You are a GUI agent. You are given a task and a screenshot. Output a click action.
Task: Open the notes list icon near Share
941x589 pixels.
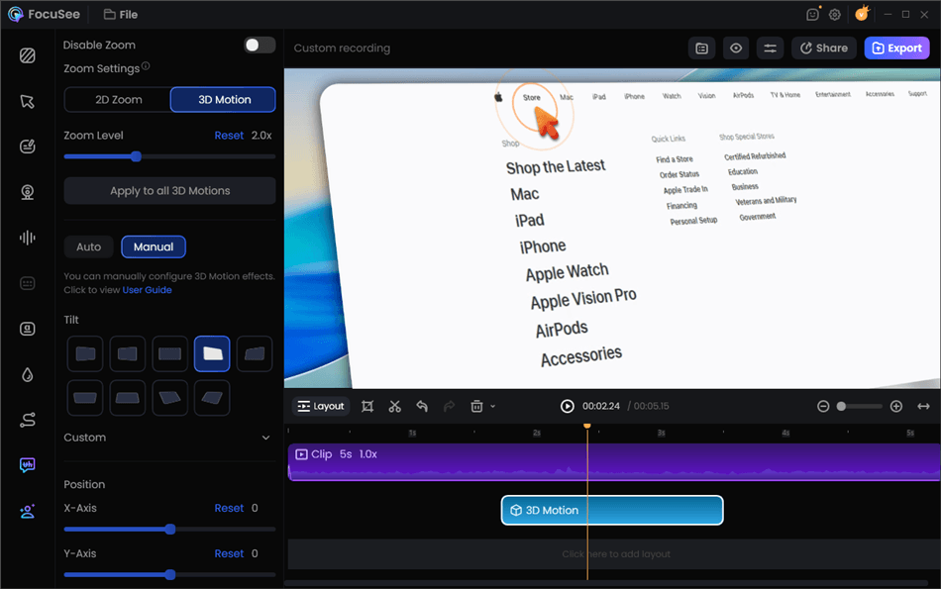[701, 48]
